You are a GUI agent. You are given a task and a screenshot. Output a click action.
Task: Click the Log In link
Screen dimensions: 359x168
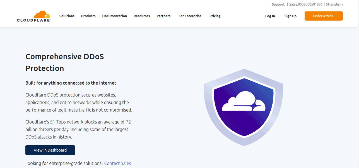(270, 16)
